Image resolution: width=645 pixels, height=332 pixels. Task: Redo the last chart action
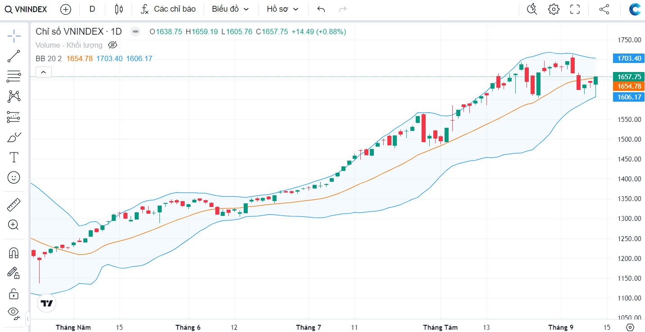(343, 9)
